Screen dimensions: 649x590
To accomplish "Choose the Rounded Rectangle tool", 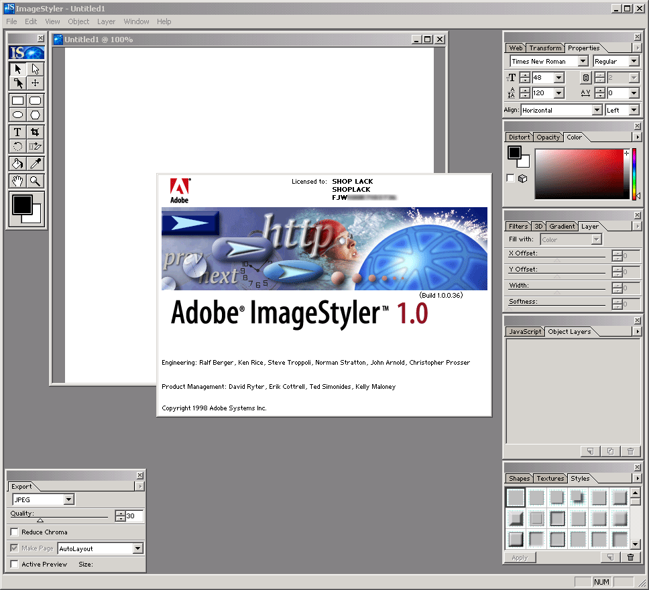I will point(35,101).
